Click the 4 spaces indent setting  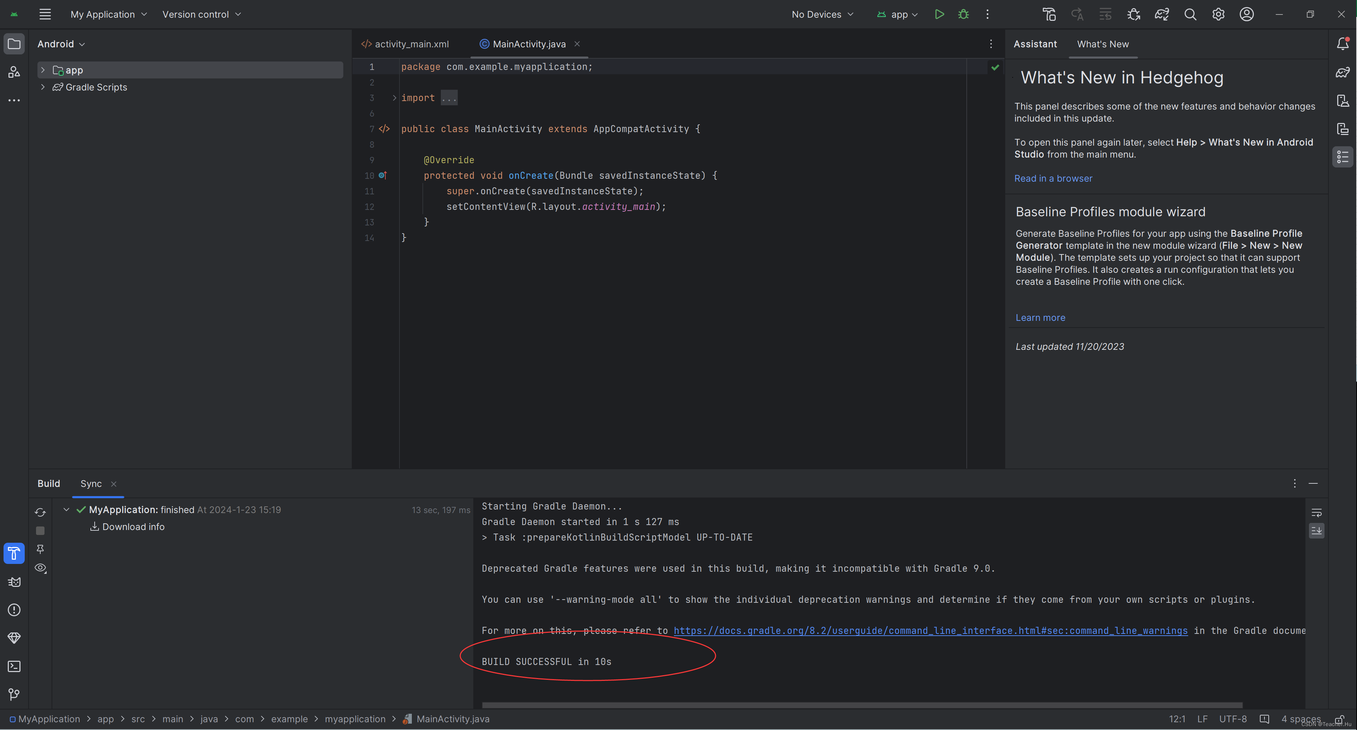(x=1301, y=719)
